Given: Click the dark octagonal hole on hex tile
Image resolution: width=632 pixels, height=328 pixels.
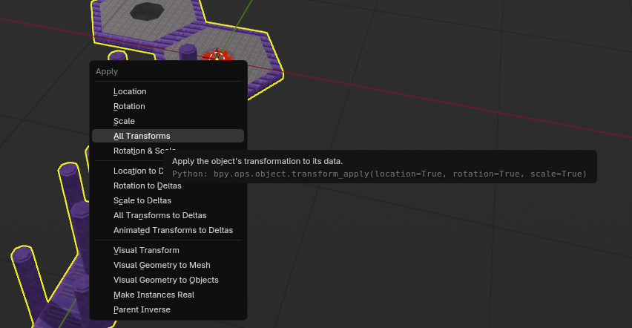Looking at the screenshot, I should click(x=147, y=11).
